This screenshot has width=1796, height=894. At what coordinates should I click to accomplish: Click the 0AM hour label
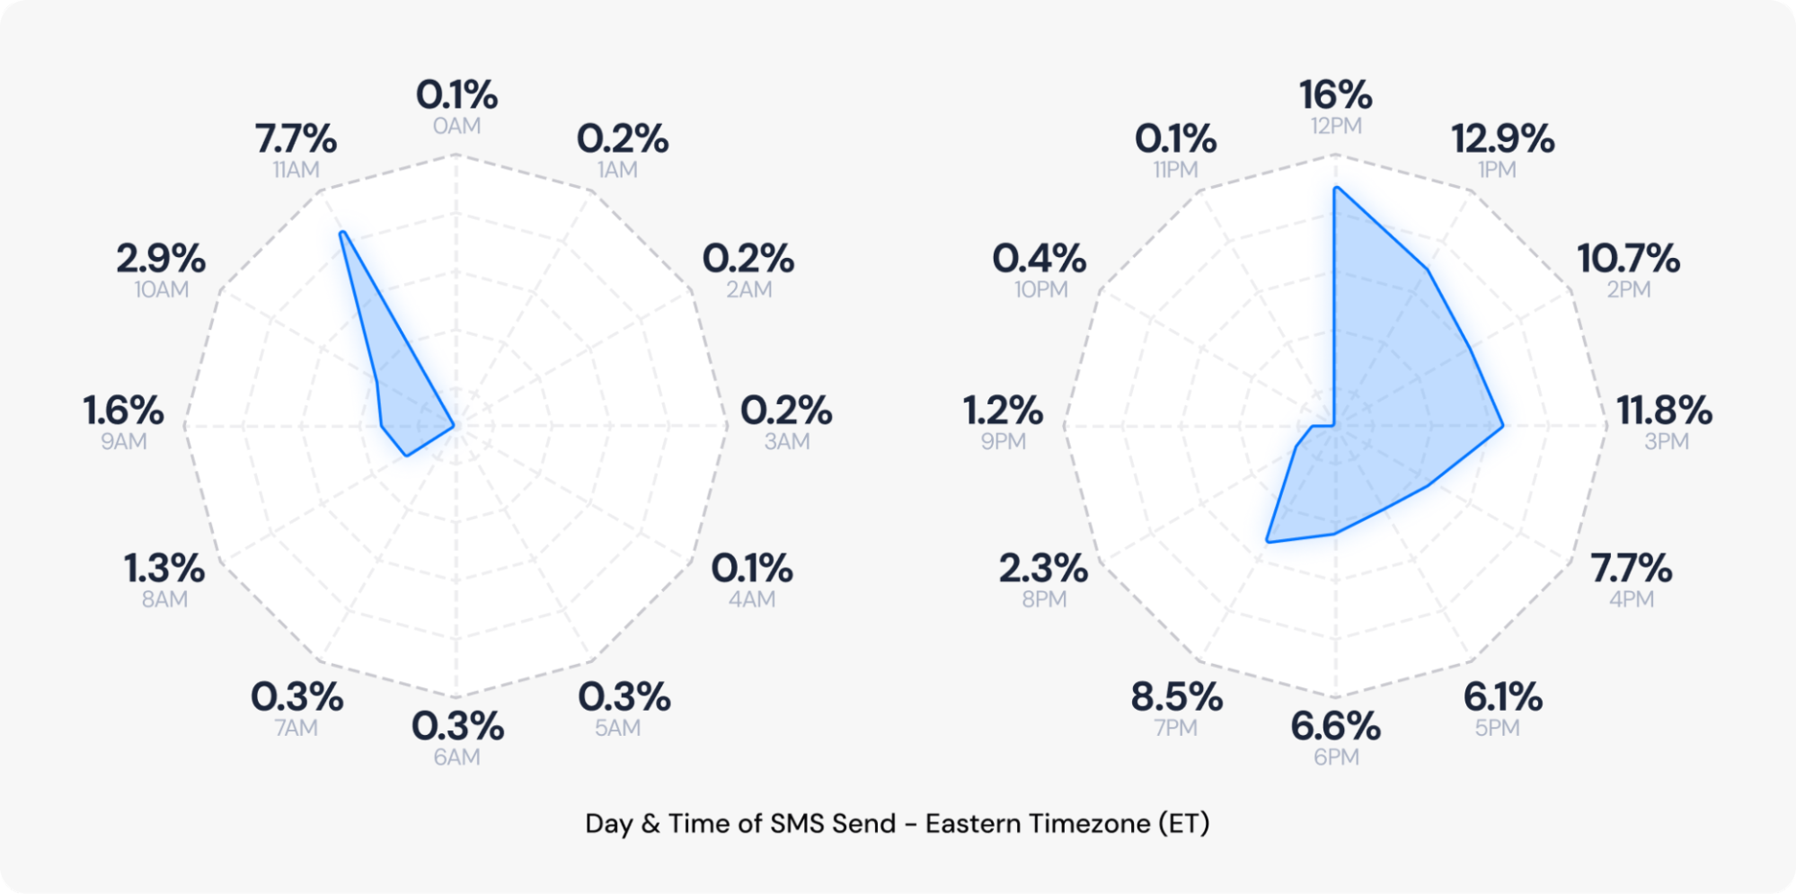(x=456, y=126)
